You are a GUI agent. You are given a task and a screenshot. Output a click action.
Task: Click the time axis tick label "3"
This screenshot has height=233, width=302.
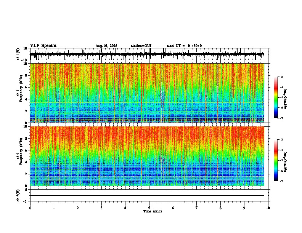[x=101, y=208]
